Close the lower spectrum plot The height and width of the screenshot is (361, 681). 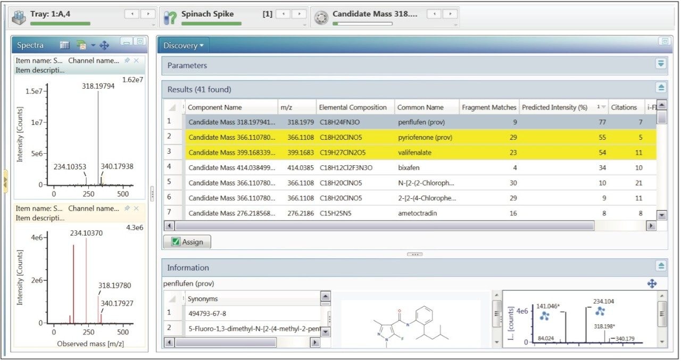136,208
